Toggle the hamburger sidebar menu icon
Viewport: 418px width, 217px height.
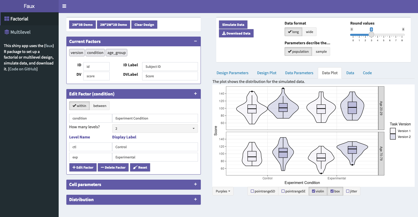coord(64,6)
